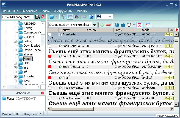Viewport: 180px width, 118px height.
Task: Click the folder tree scroll-right arrow
Action: coord(38,87)
